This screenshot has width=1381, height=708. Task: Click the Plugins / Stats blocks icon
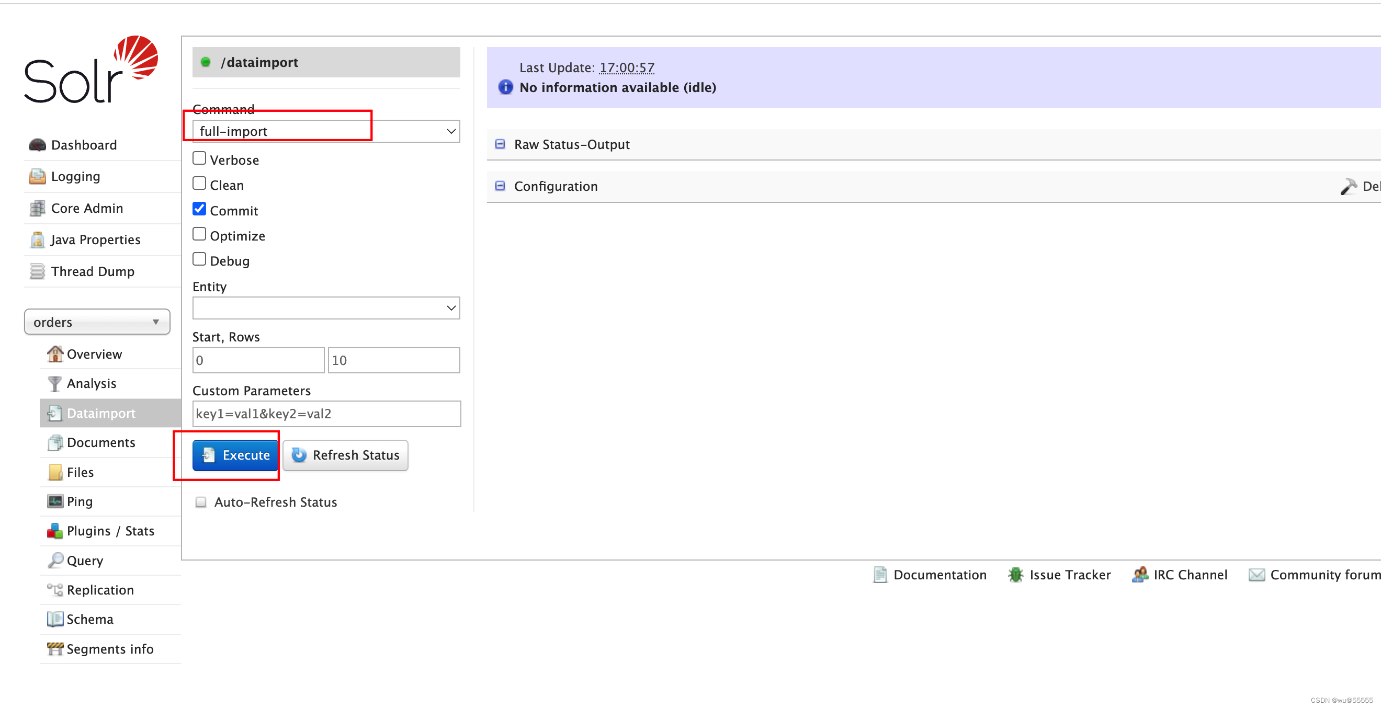pyautogui.click(x=55, y=531)
